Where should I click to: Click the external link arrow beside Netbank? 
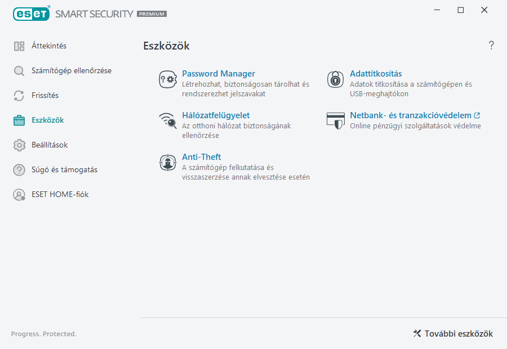477,114
